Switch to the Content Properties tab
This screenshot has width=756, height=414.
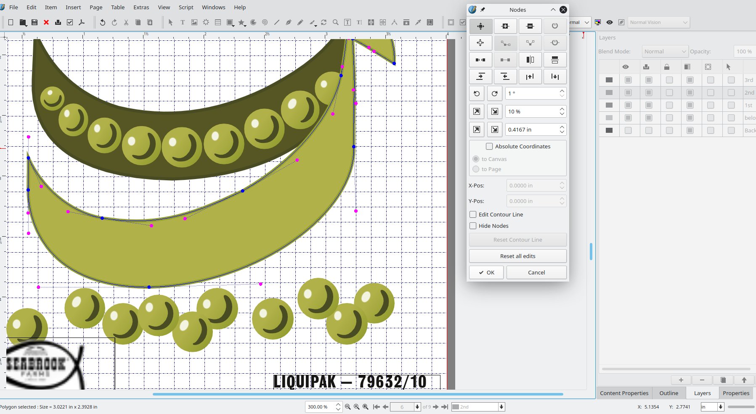pos(624,393)
